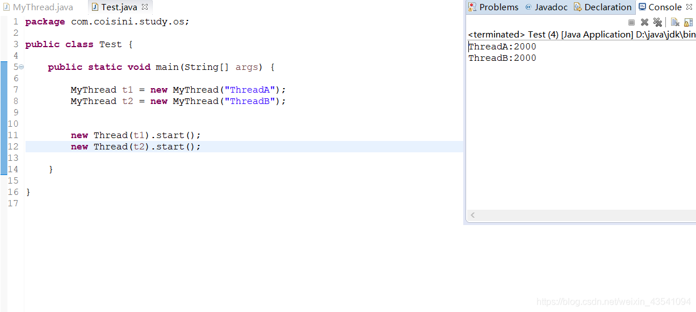This screenshot has width=696, height=312.
Task: Click the Remove Launch icon in Console
Action: point(644,22)
